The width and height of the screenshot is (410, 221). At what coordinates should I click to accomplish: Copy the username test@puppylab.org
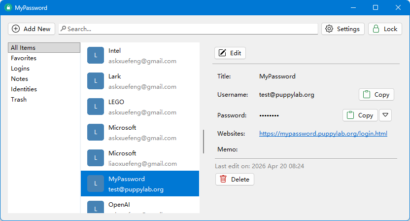[376, 95]
